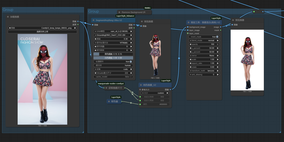
Task: Collapse the 纯色图像_V2 node title dot
Action: pyautogui.click(x=141, y=85)
